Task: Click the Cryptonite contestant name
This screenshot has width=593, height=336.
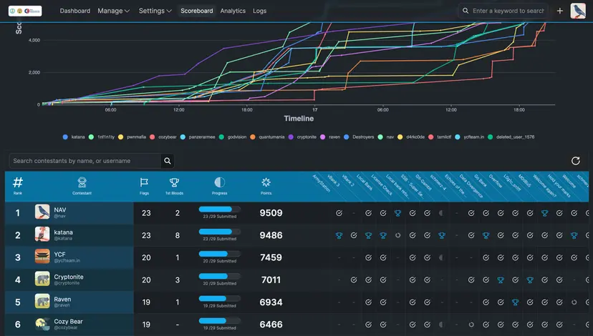Action: pyautogui.click(x=69, y=277)
